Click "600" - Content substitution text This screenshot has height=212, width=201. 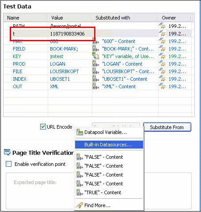(x=119, y=41)
